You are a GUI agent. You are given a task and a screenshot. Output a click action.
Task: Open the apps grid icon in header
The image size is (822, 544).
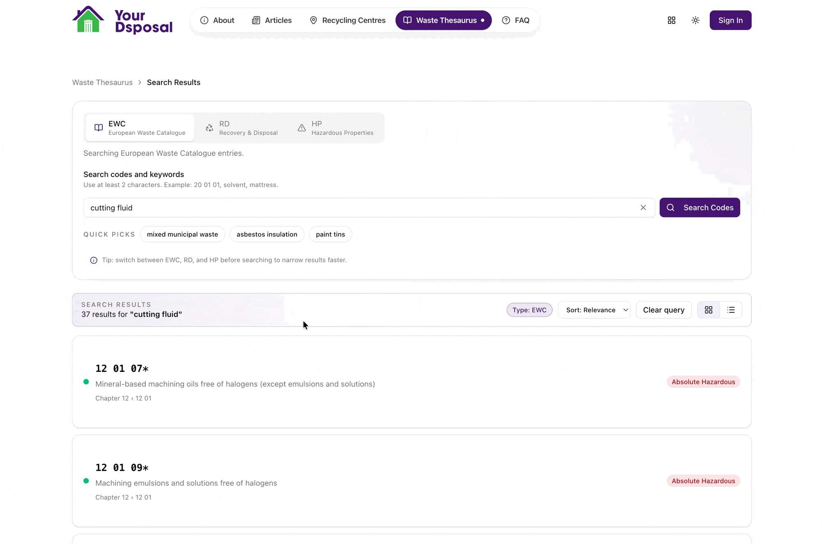click(672, 20)
